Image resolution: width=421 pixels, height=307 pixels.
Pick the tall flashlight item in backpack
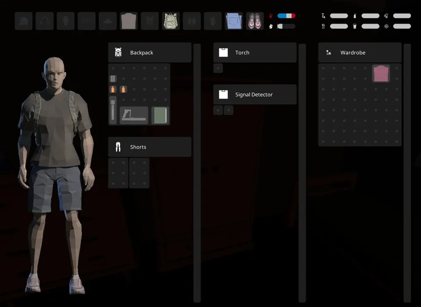click(x=113, y=110)
